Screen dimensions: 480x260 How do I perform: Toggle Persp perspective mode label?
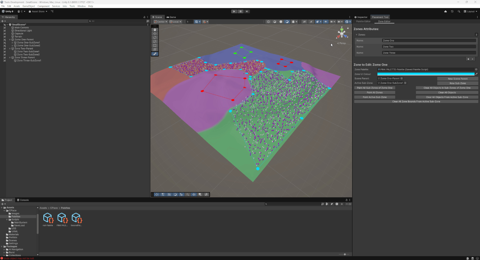(341, 43)
